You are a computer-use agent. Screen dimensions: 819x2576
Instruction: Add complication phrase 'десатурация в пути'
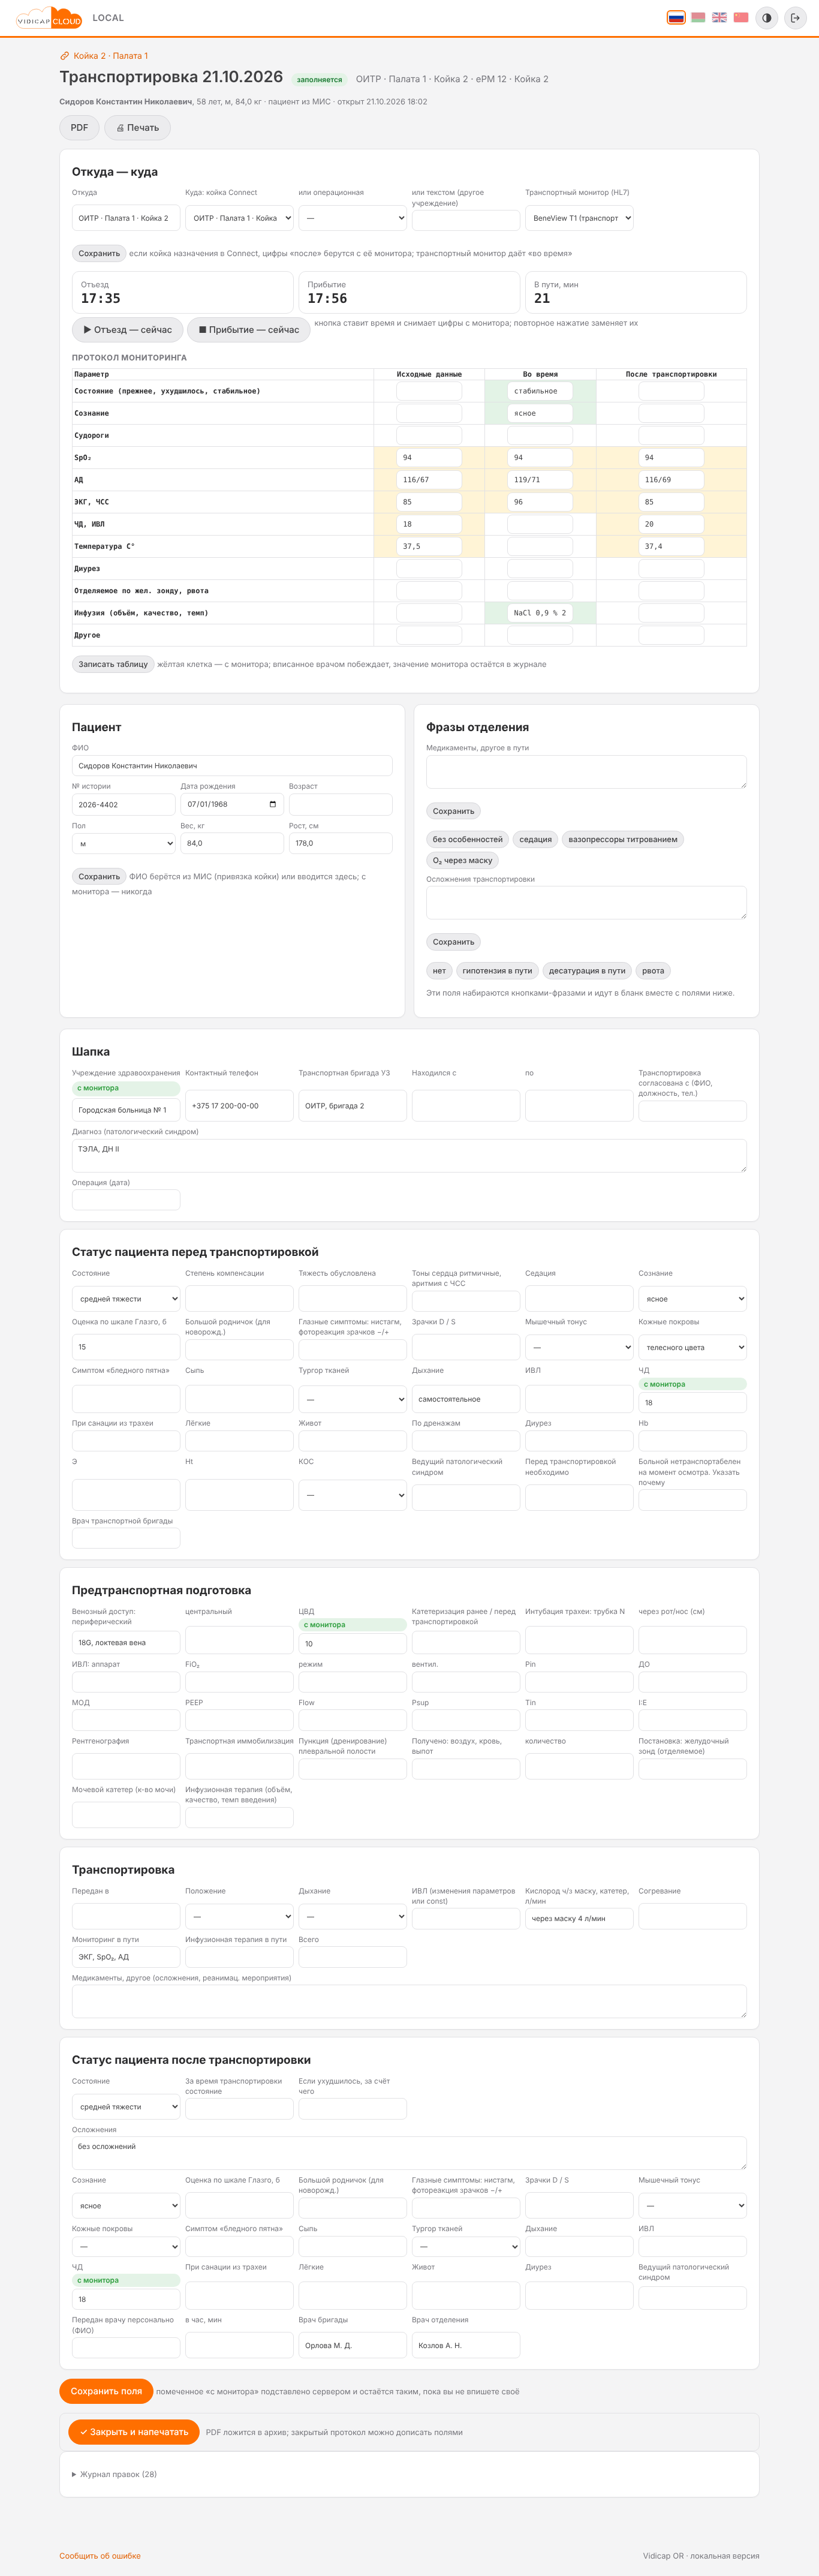(x=587, y=971)
